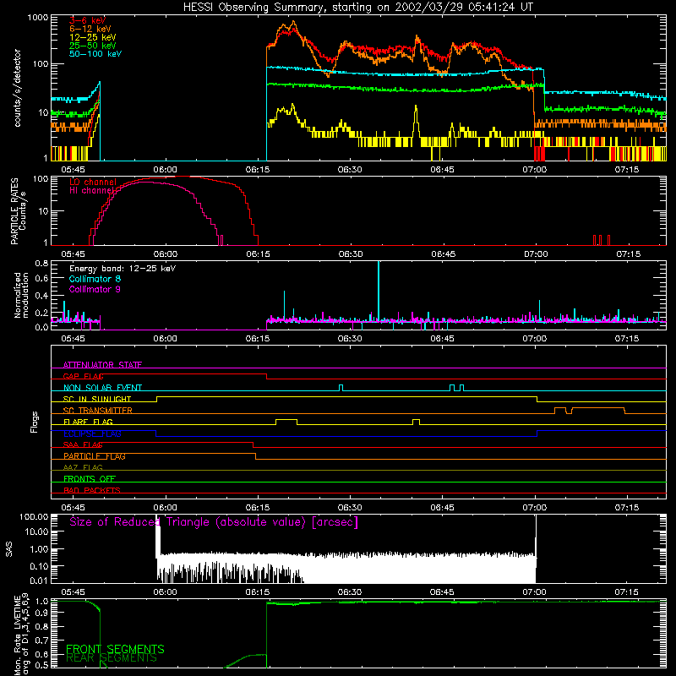Select the yellow 12-25 keV legend entry
The width and height of the screenshot is (676, 676).
93,37
